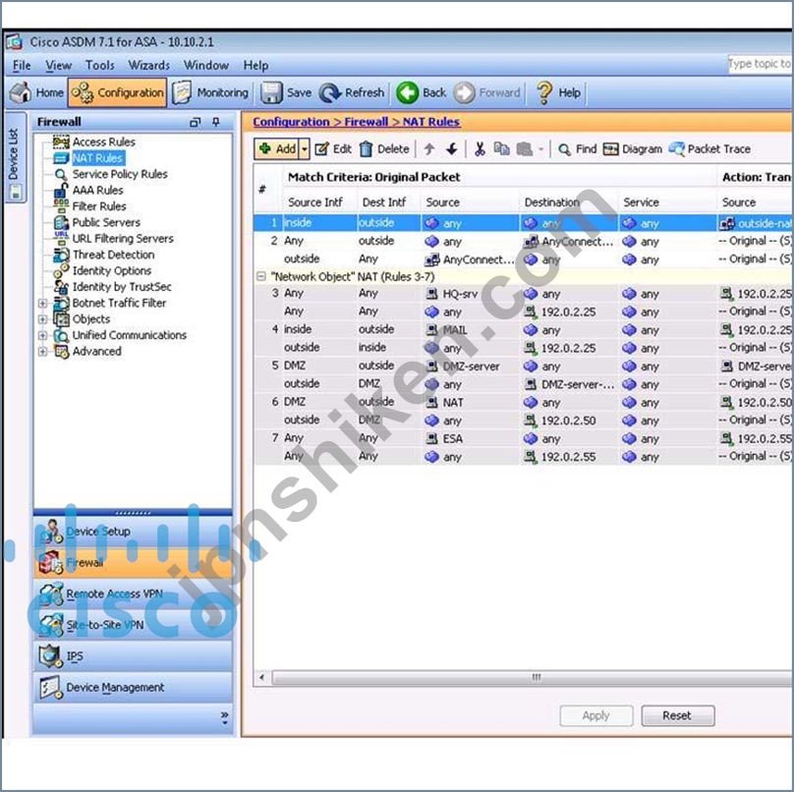Screen dimensions: 794x792
Task: Move rule up with the up arrow
Action: pos(429,149)
